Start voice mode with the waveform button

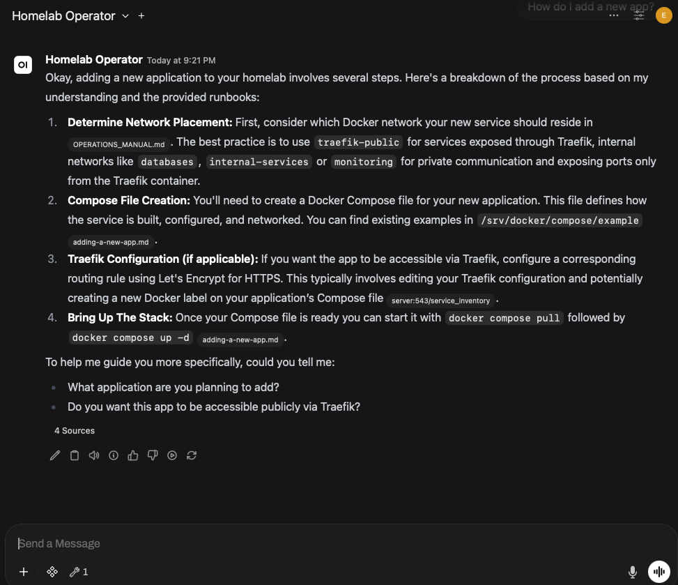[659, 572]
